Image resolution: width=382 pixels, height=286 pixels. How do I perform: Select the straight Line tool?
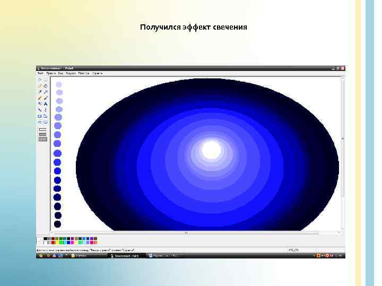point(40,110)
